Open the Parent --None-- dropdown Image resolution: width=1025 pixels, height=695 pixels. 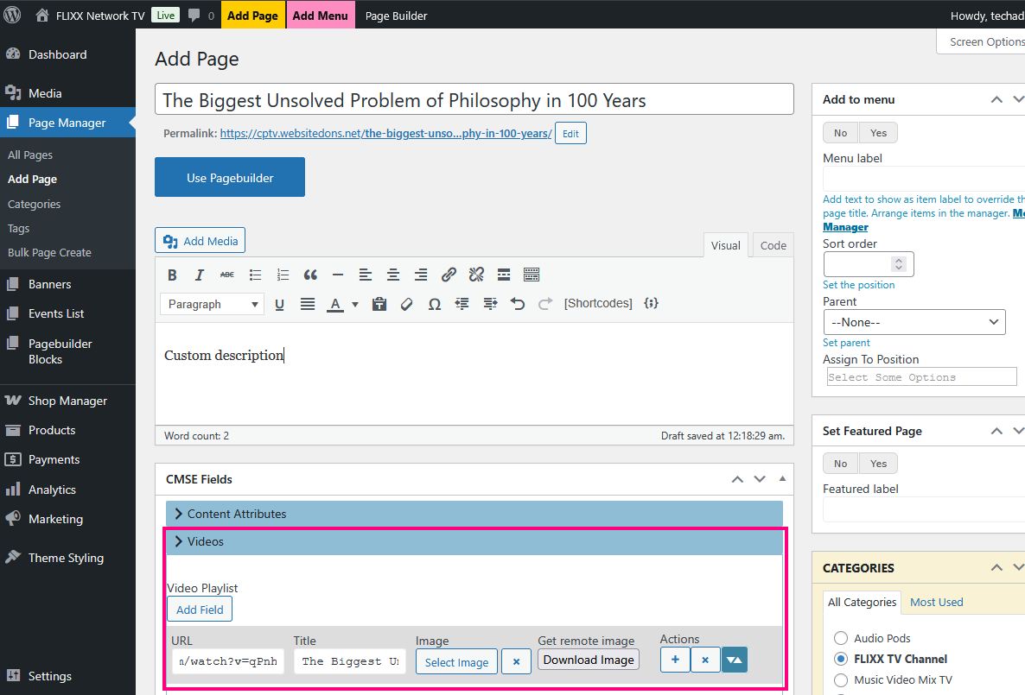914,322
